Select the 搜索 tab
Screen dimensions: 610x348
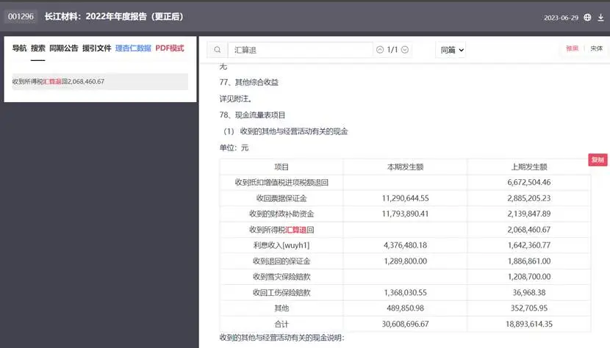click(x=38, y=48)
